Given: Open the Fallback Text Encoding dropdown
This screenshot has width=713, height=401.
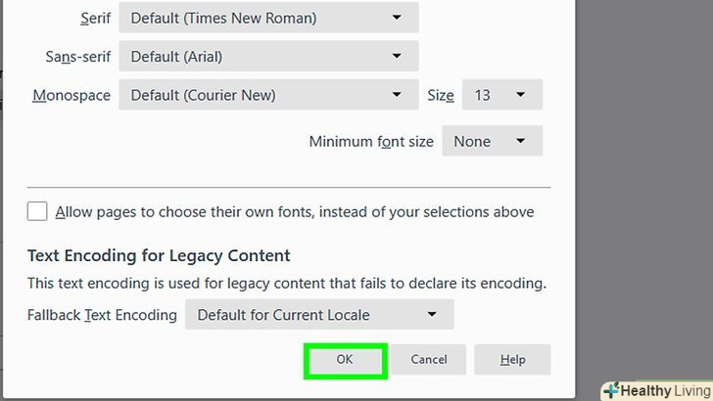Looking at the screenshot, I should (x=319, y=315).
